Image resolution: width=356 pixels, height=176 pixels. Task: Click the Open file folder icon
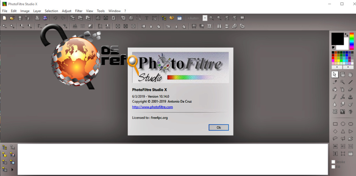(12, 18)
